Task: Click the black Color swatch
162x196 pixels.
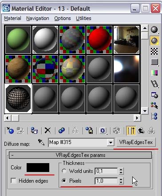Action: (x=38, y=168)
